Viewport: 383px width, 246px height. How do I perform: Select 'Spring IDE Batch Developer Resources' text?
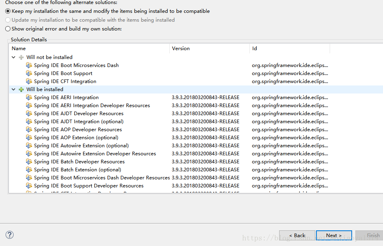79,162
